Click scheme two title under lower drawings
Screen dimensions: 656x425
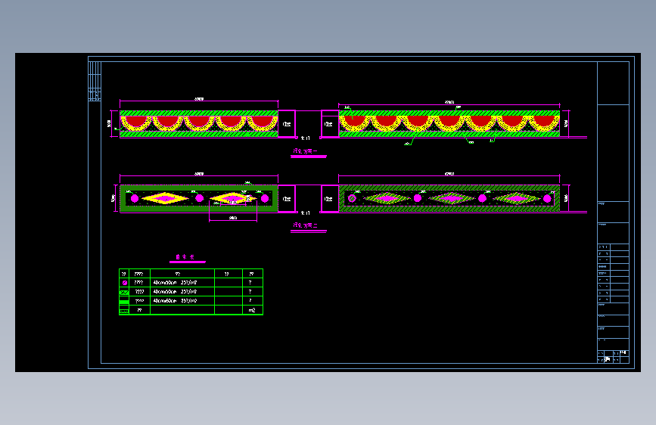pyautogui.click(x=306, y=225)
